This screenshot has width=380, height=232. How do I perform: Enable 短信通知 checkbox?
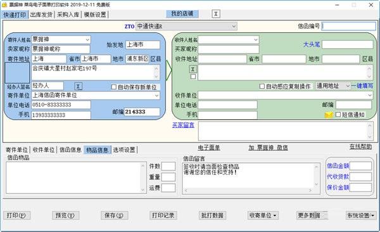coord(338,115)
